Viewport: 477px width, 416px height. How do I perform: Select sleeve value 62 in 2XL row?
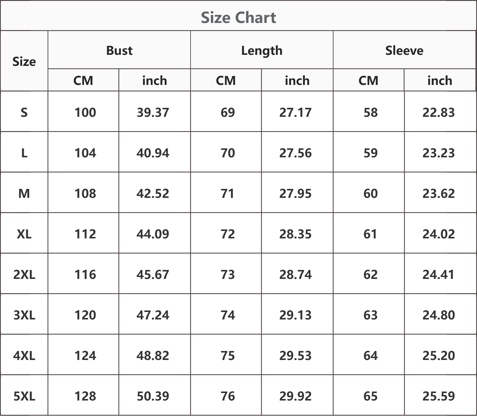click(371, 274)
